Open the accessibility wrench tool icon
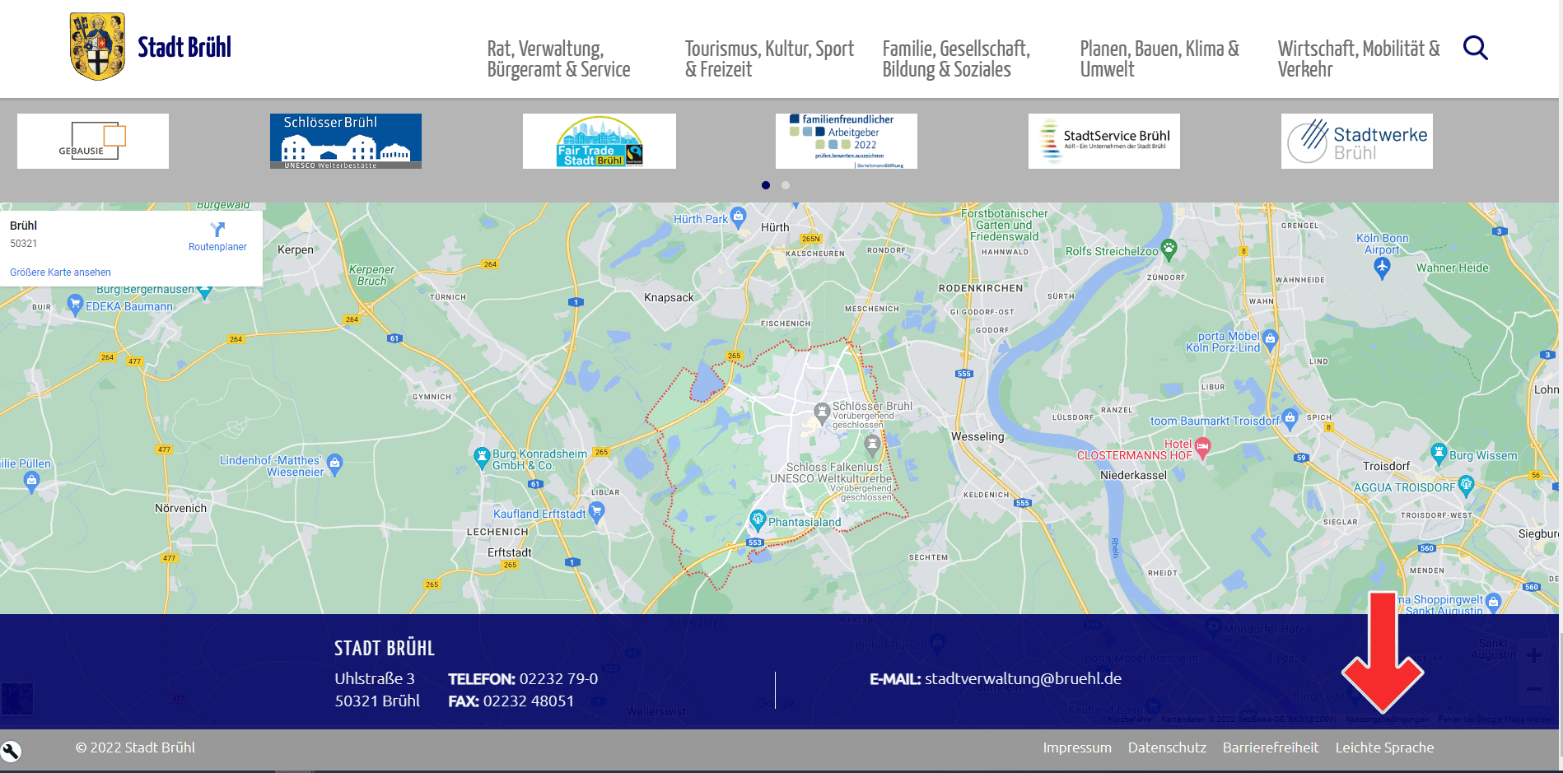This screenshot has width=1563, height=773. pyautogui.click(x=11, y=751)
